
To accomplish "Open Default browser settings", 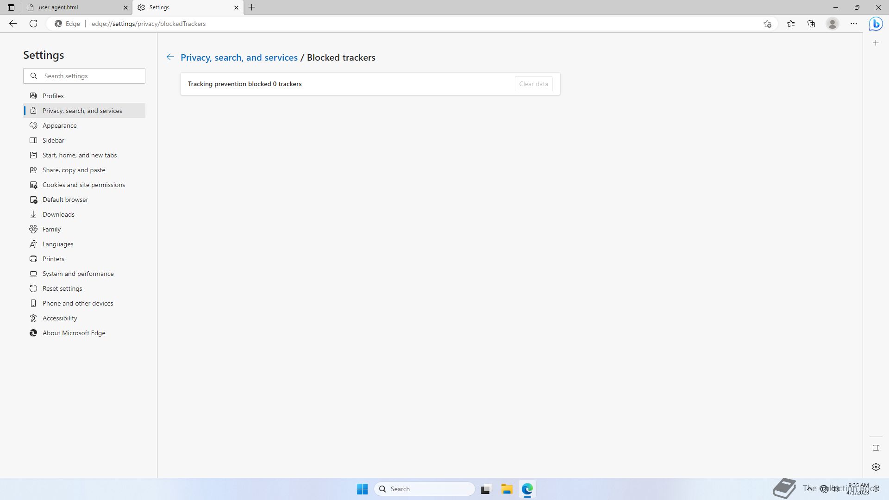I will 84,200.
